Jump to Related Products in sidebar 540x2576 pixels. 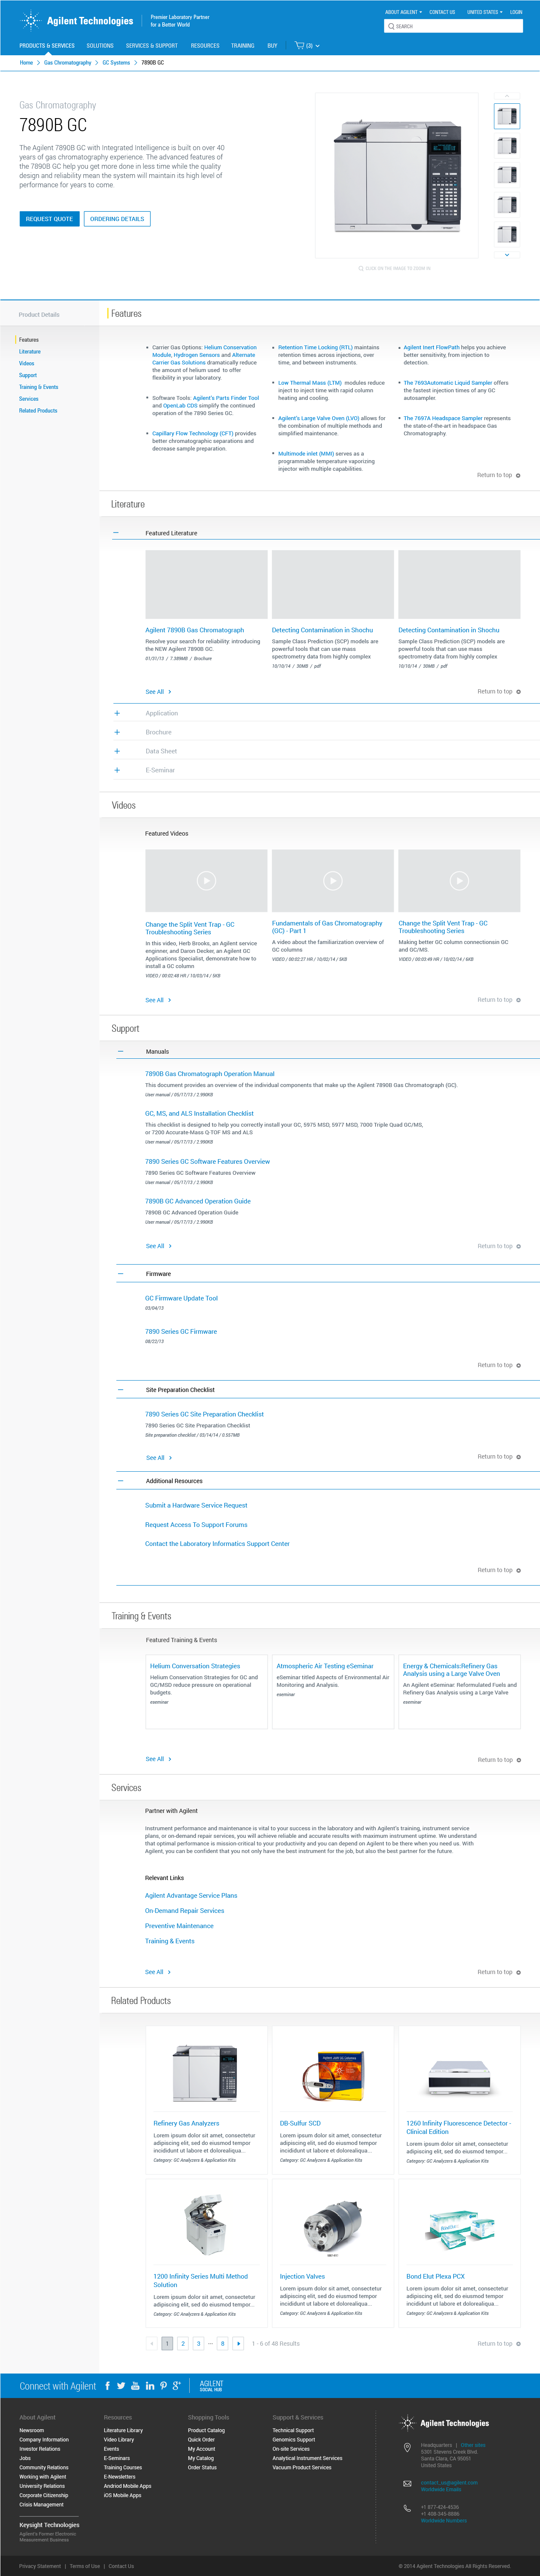[38, 411]
